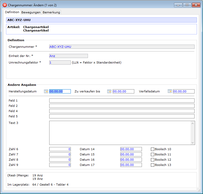Click into the Feld 1 input field
The height and width of the screenshot is (194, 203).
click(122, 101)
